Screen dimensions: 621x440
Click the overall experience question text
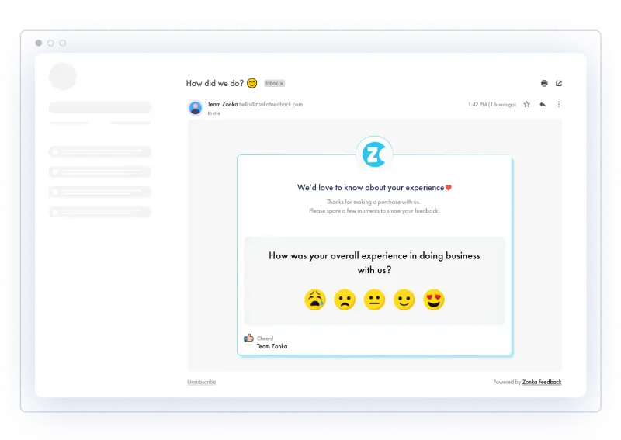[x=374, y=262]
